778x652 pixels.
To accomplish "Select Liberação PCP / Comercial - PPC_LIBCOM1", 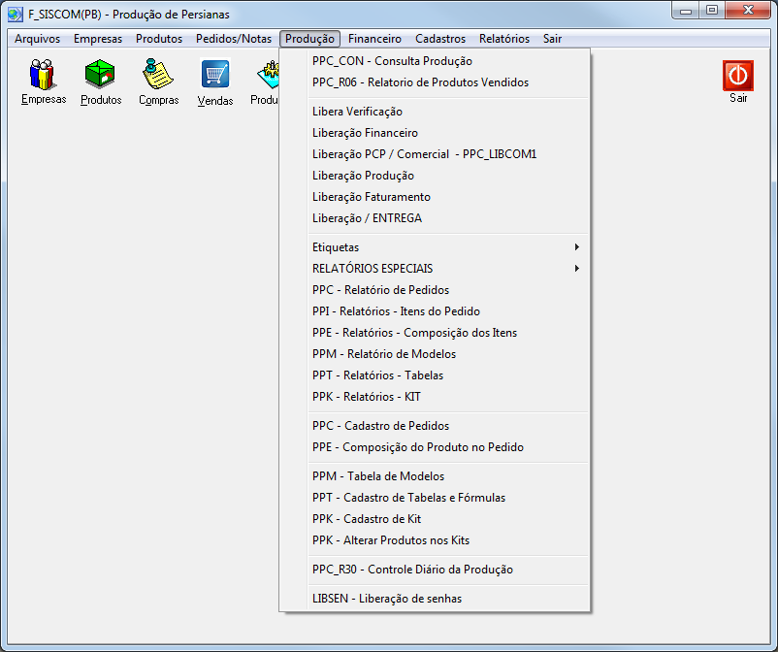I will [x=449, y=154].
